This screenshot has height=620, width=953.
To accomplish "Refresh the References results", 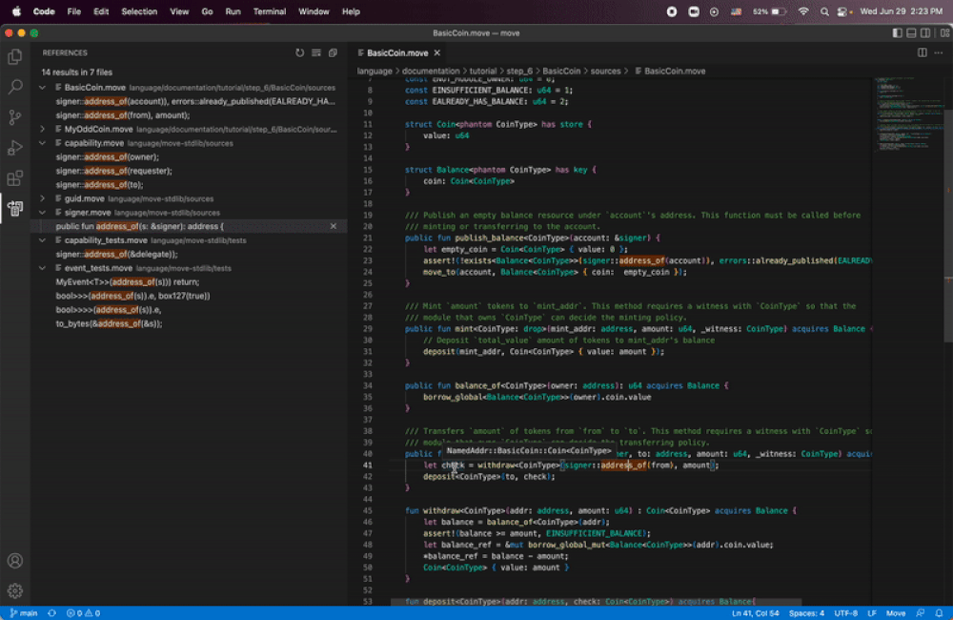I will point(300,53).
